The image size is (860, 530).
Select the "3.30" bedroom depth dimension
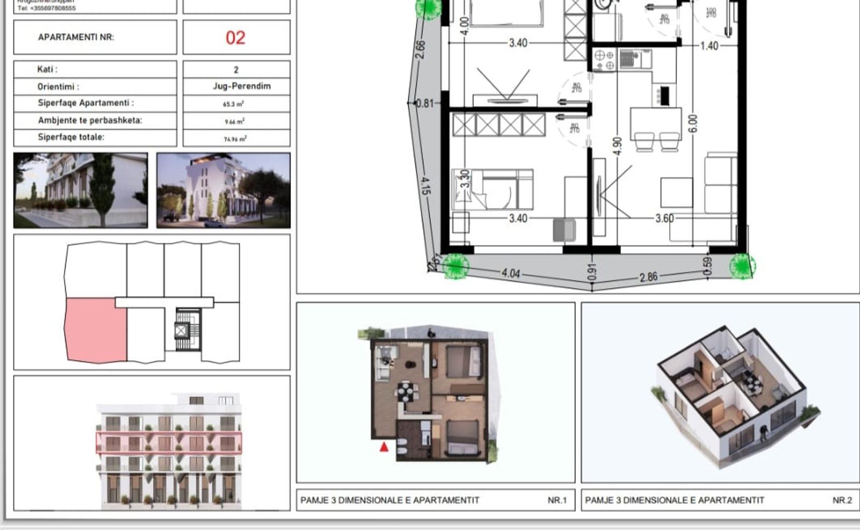(465, 179)
